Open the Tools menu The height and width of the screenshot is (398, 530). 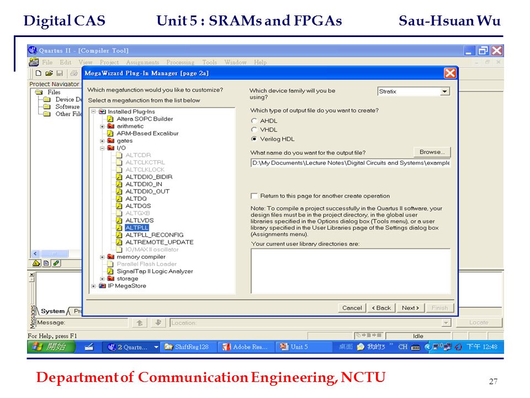coord(210,62)
